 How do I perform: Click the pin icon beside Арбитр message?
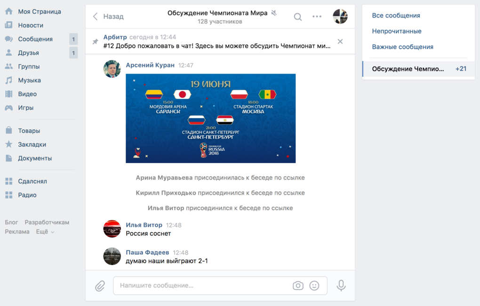pos(95,41)
